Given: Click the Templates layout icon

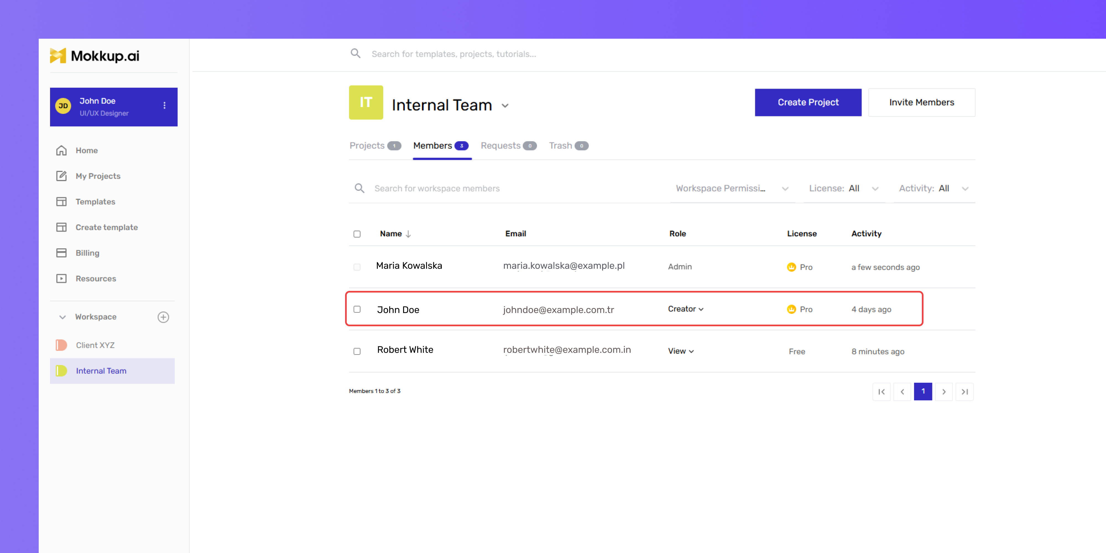Looking at the screenshot, I should 61,202.
